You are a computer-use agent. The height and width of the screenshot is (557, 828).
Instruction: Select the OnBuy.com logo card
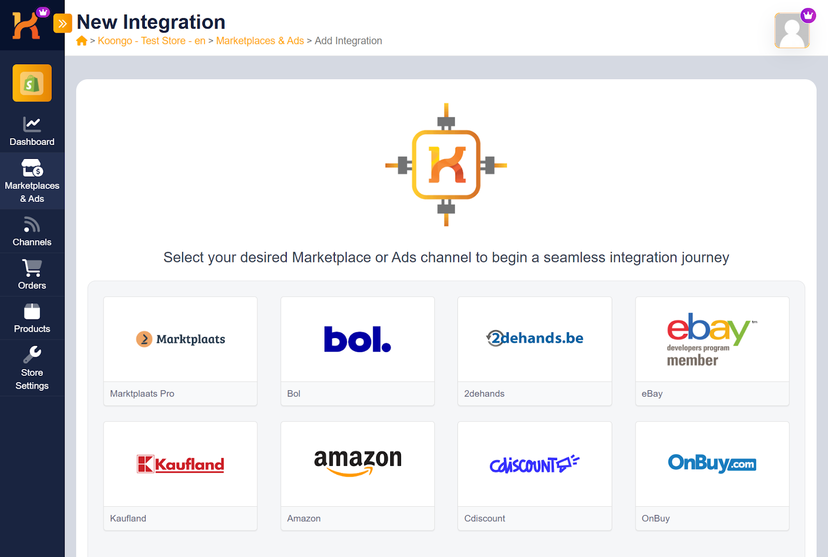pyautogui.click(x=712, y=464)
